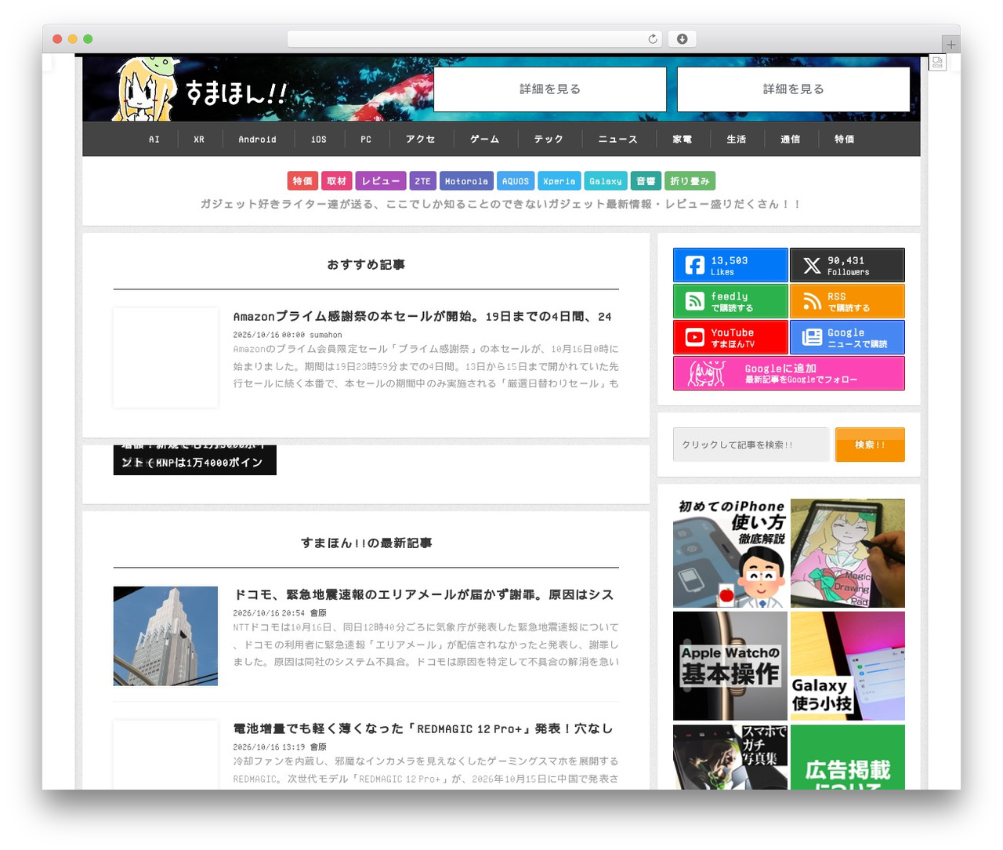Click the orange 検索!! button
Image resolution: width=1003 pixels, height=850 pixels.
tap(870, 445)
